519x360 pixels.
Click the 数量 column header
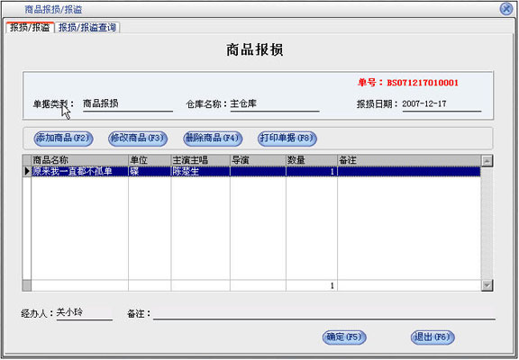(312, 160)
